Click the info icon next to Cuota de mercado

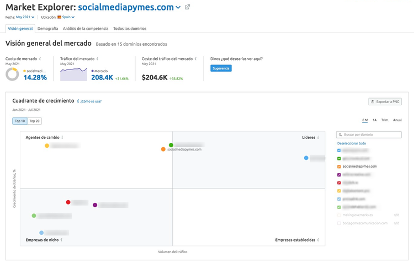[x=40, y=59]
